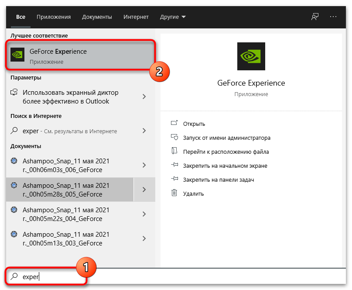The height and width of the screenshot is (290, 352).
Task: Expand arrow for 00h05m13s_003_GeForce document
Action: click(144, 238)
